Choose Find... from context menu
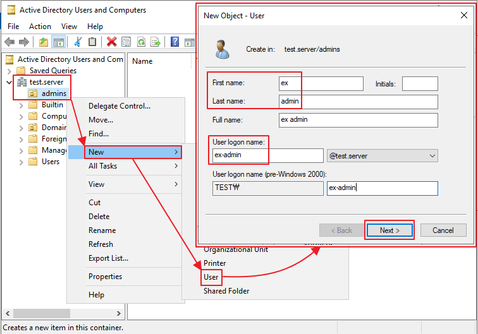 (x=126, y=134)
